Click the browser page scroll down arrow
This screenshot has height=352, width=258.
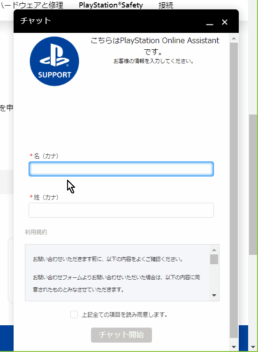[253, 347]
